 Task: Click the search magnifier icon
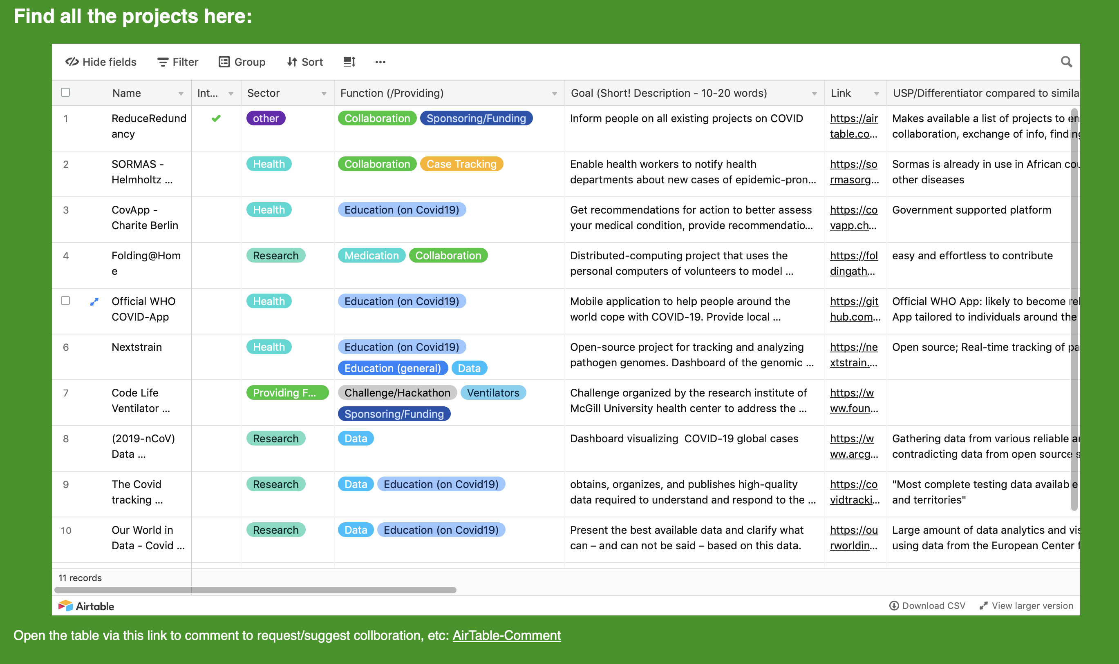click(1066, 62)
